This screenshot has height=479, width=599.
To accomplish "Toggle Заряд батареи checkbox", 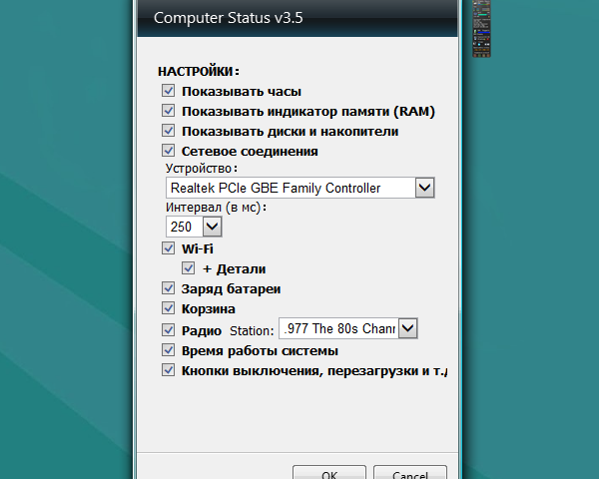I will click(x=168, y=288).
